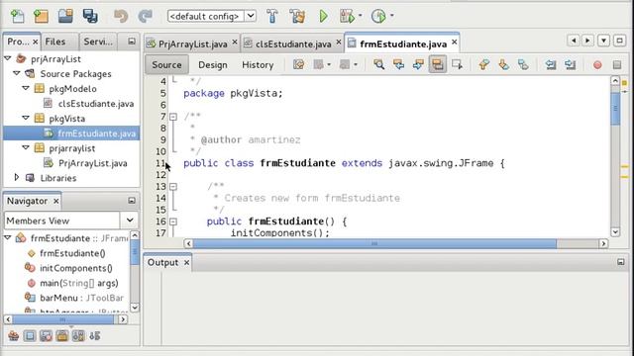Click editor vertical scrollbar thumb
This screenshot has width=634, height=356.
pos(615,109)
